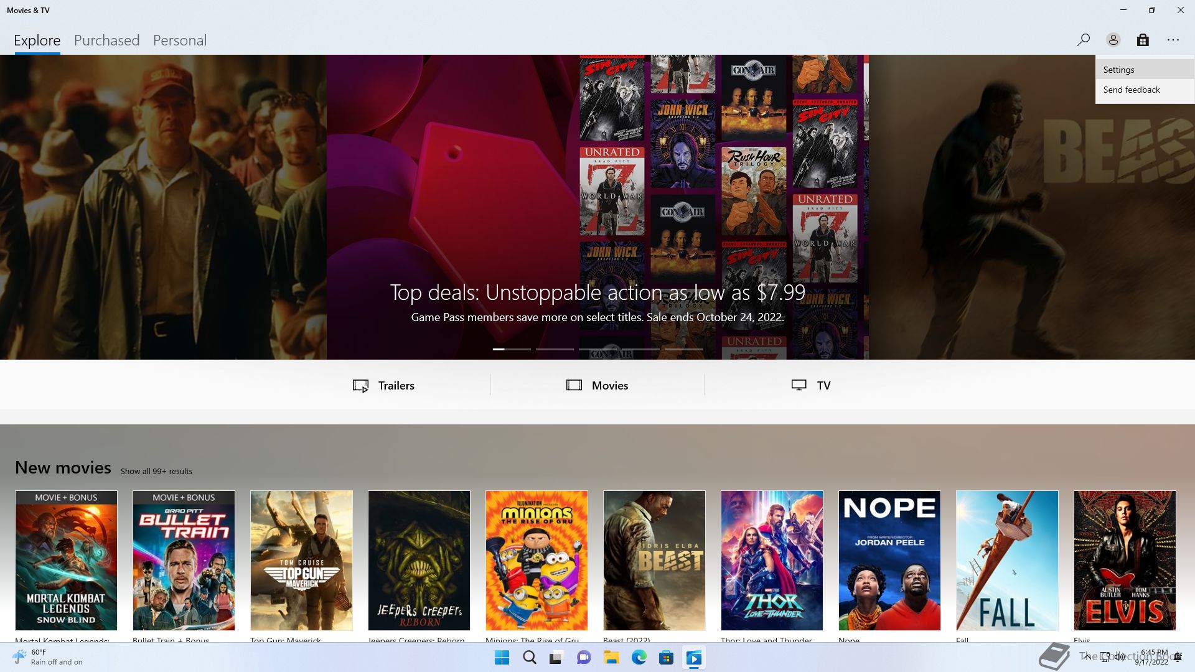Select Settings from the dropdown menu
1195x672 pixels.
(x=1145, y=70)
